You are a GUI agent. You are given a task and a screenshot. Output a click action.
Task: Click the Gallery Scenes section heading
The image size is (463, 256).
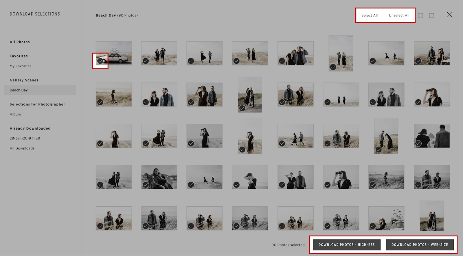click(24, 80)
